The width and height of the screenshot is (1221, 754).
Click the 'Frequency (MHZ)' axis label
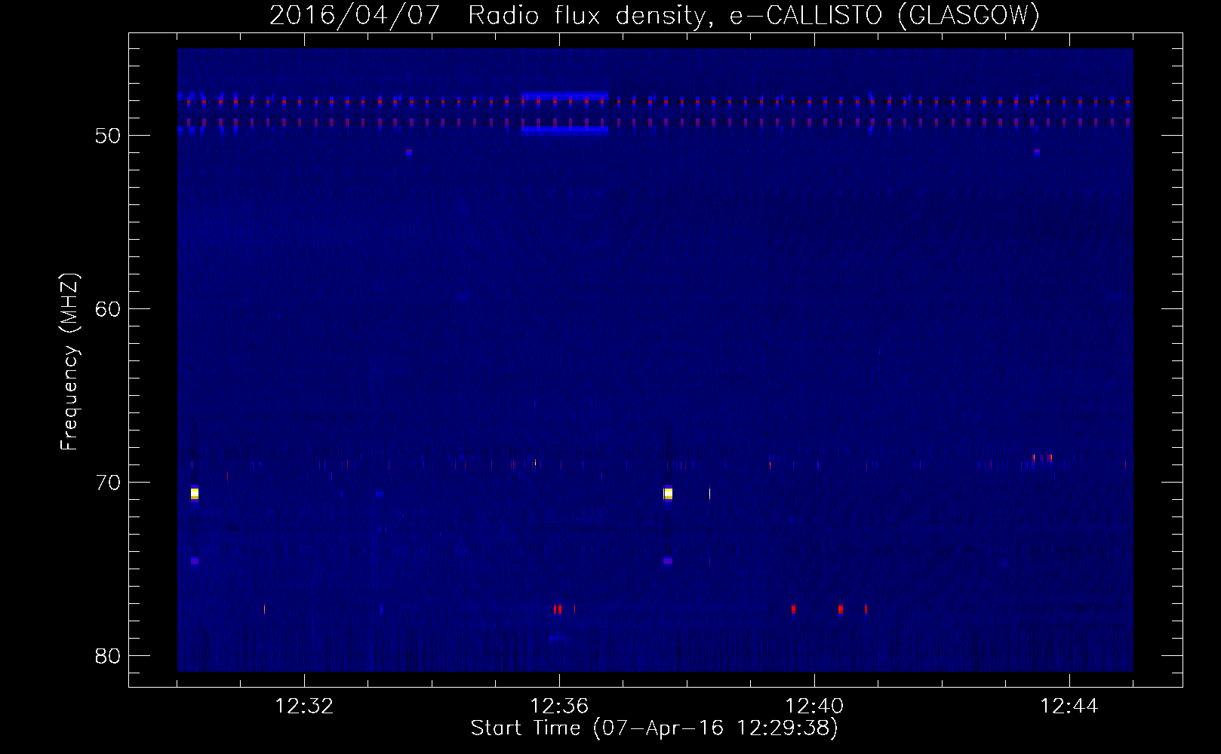[x=69, y=362]
